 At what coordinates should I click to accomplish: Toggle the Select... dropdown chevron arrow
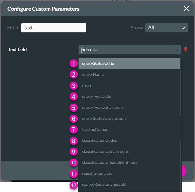click(177, 50)
